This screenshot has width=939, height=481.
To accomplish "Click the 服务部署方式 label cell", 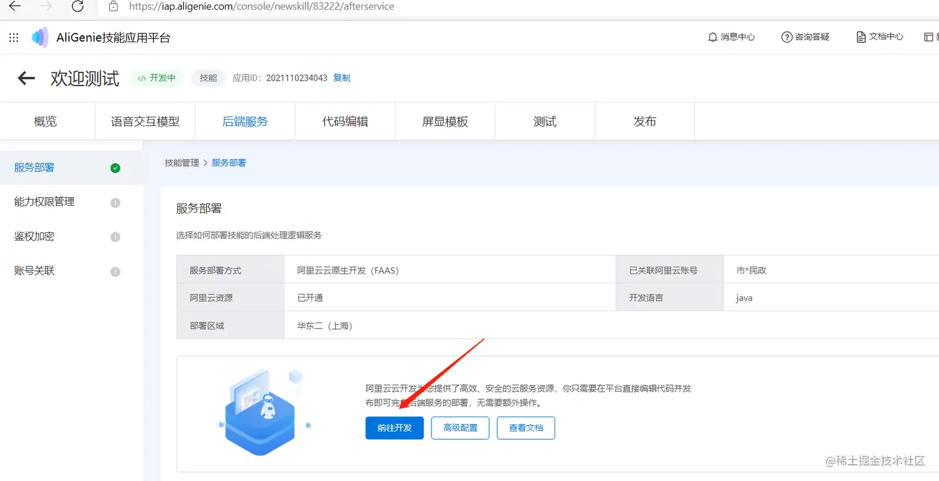I will click(230, 270).
